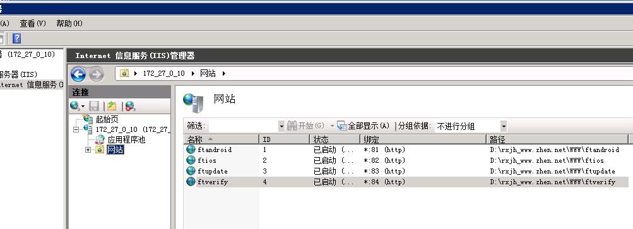Sort by the 路径 column header
The width and height of the screenshot is (633, 229).
(557, 139)
